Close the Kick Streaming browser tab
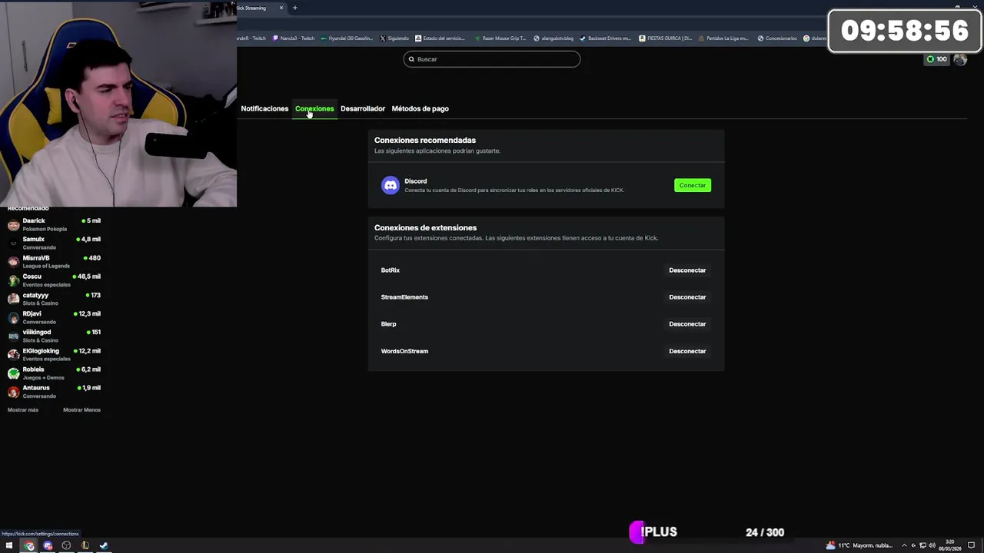 pyautogui.click(x=281, y=8)
